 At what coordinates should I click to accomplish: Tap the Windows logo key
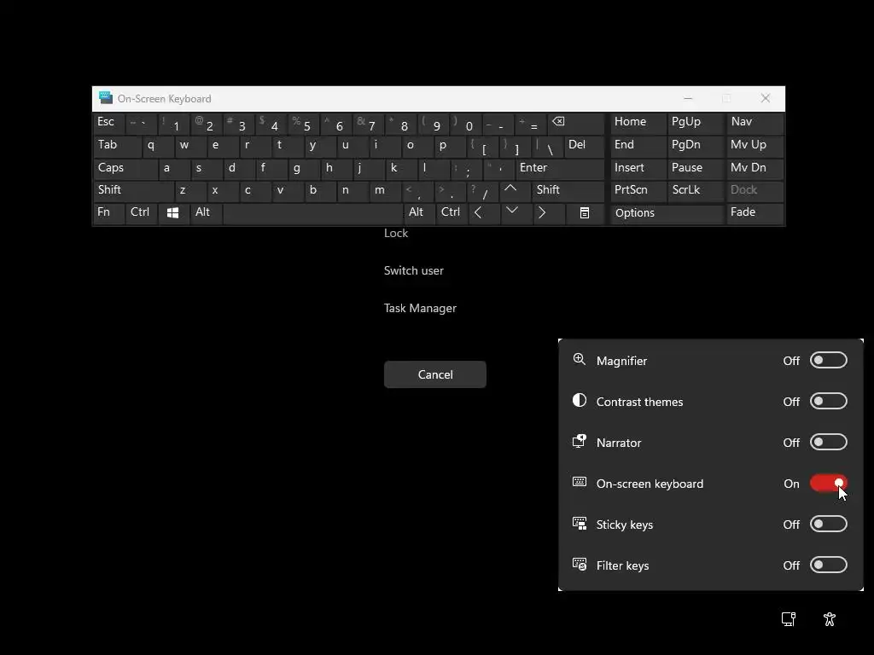[x=172, y=212]
